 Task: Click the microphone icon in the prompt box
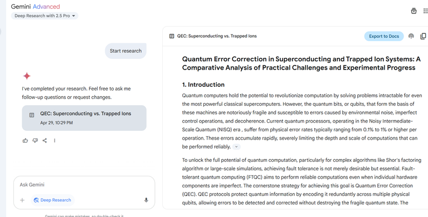click(x=147, y=200)
